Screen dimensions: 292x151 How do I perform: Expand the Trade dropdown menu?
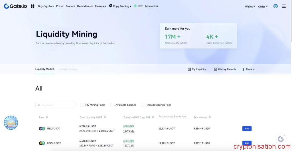click(70, 6)
